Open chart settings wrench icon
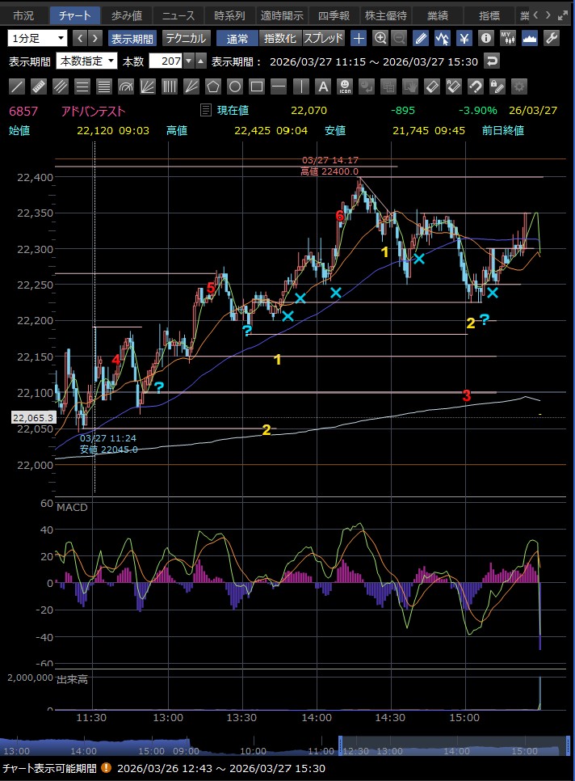The image size is (575, 781). pos(552,38)
